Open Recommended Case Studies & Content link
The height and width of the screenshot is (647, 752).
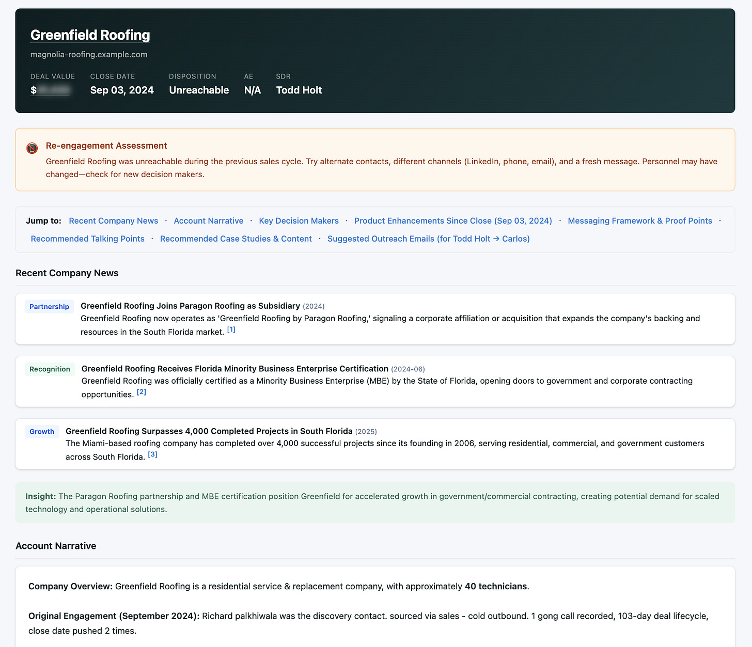point(236,239)
